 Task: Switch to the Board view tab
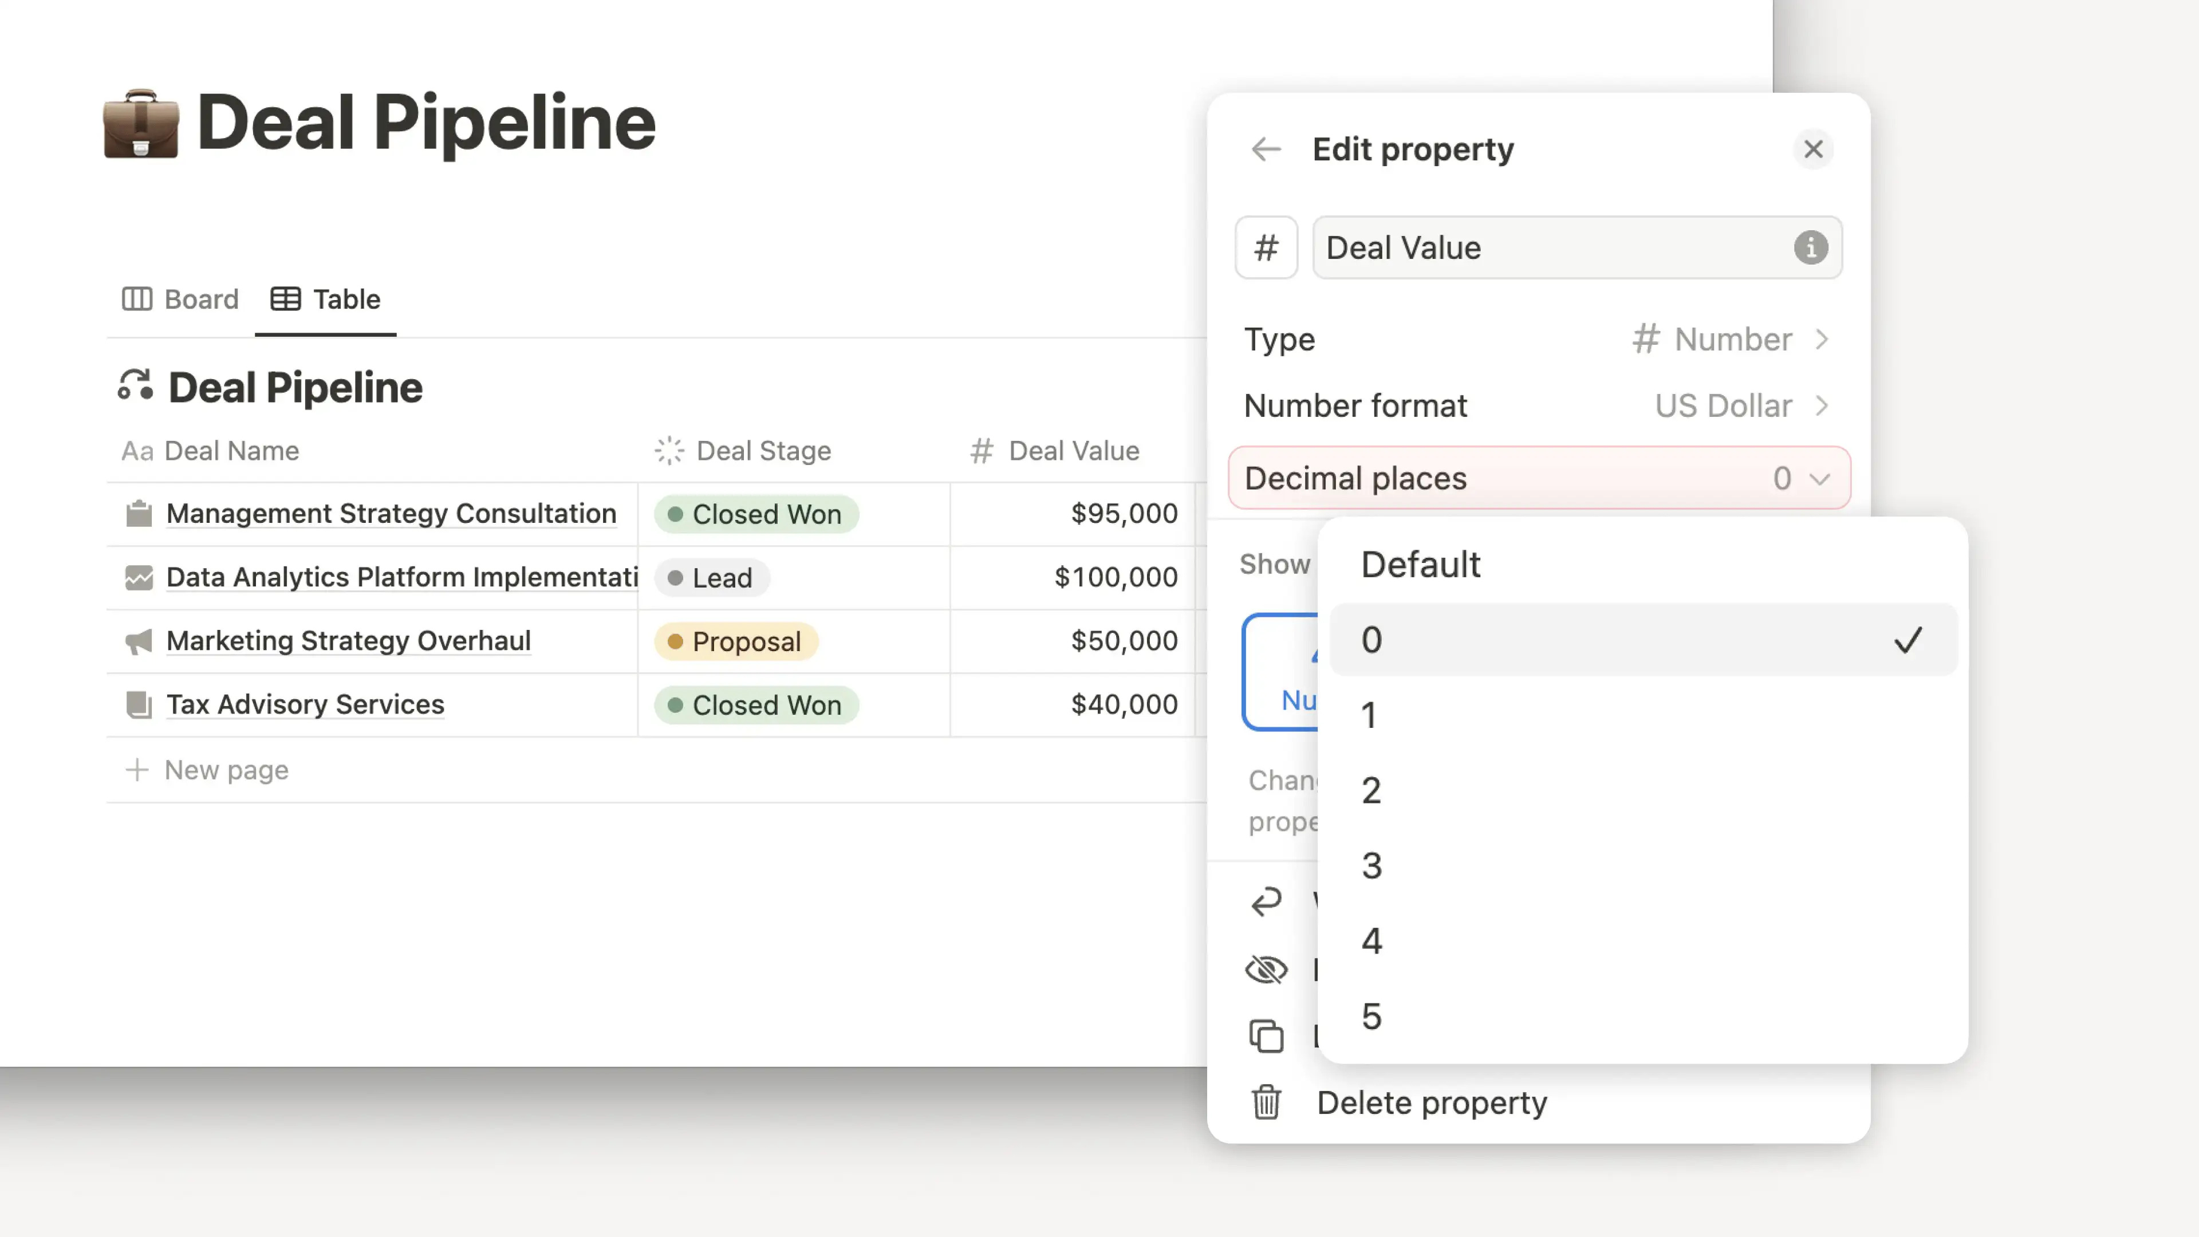(x=181, y=300)
